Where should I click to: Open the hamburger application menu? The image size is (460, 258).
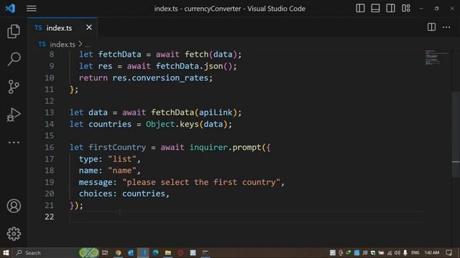pos(32,9)
